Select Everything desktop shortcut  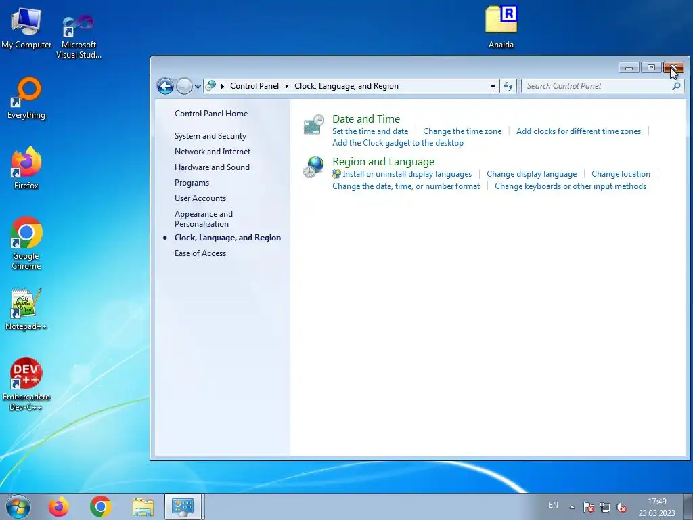[x=26, y=98]
